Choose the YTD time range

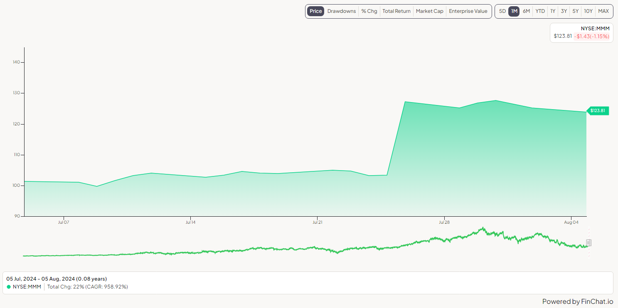coord(540,11)
